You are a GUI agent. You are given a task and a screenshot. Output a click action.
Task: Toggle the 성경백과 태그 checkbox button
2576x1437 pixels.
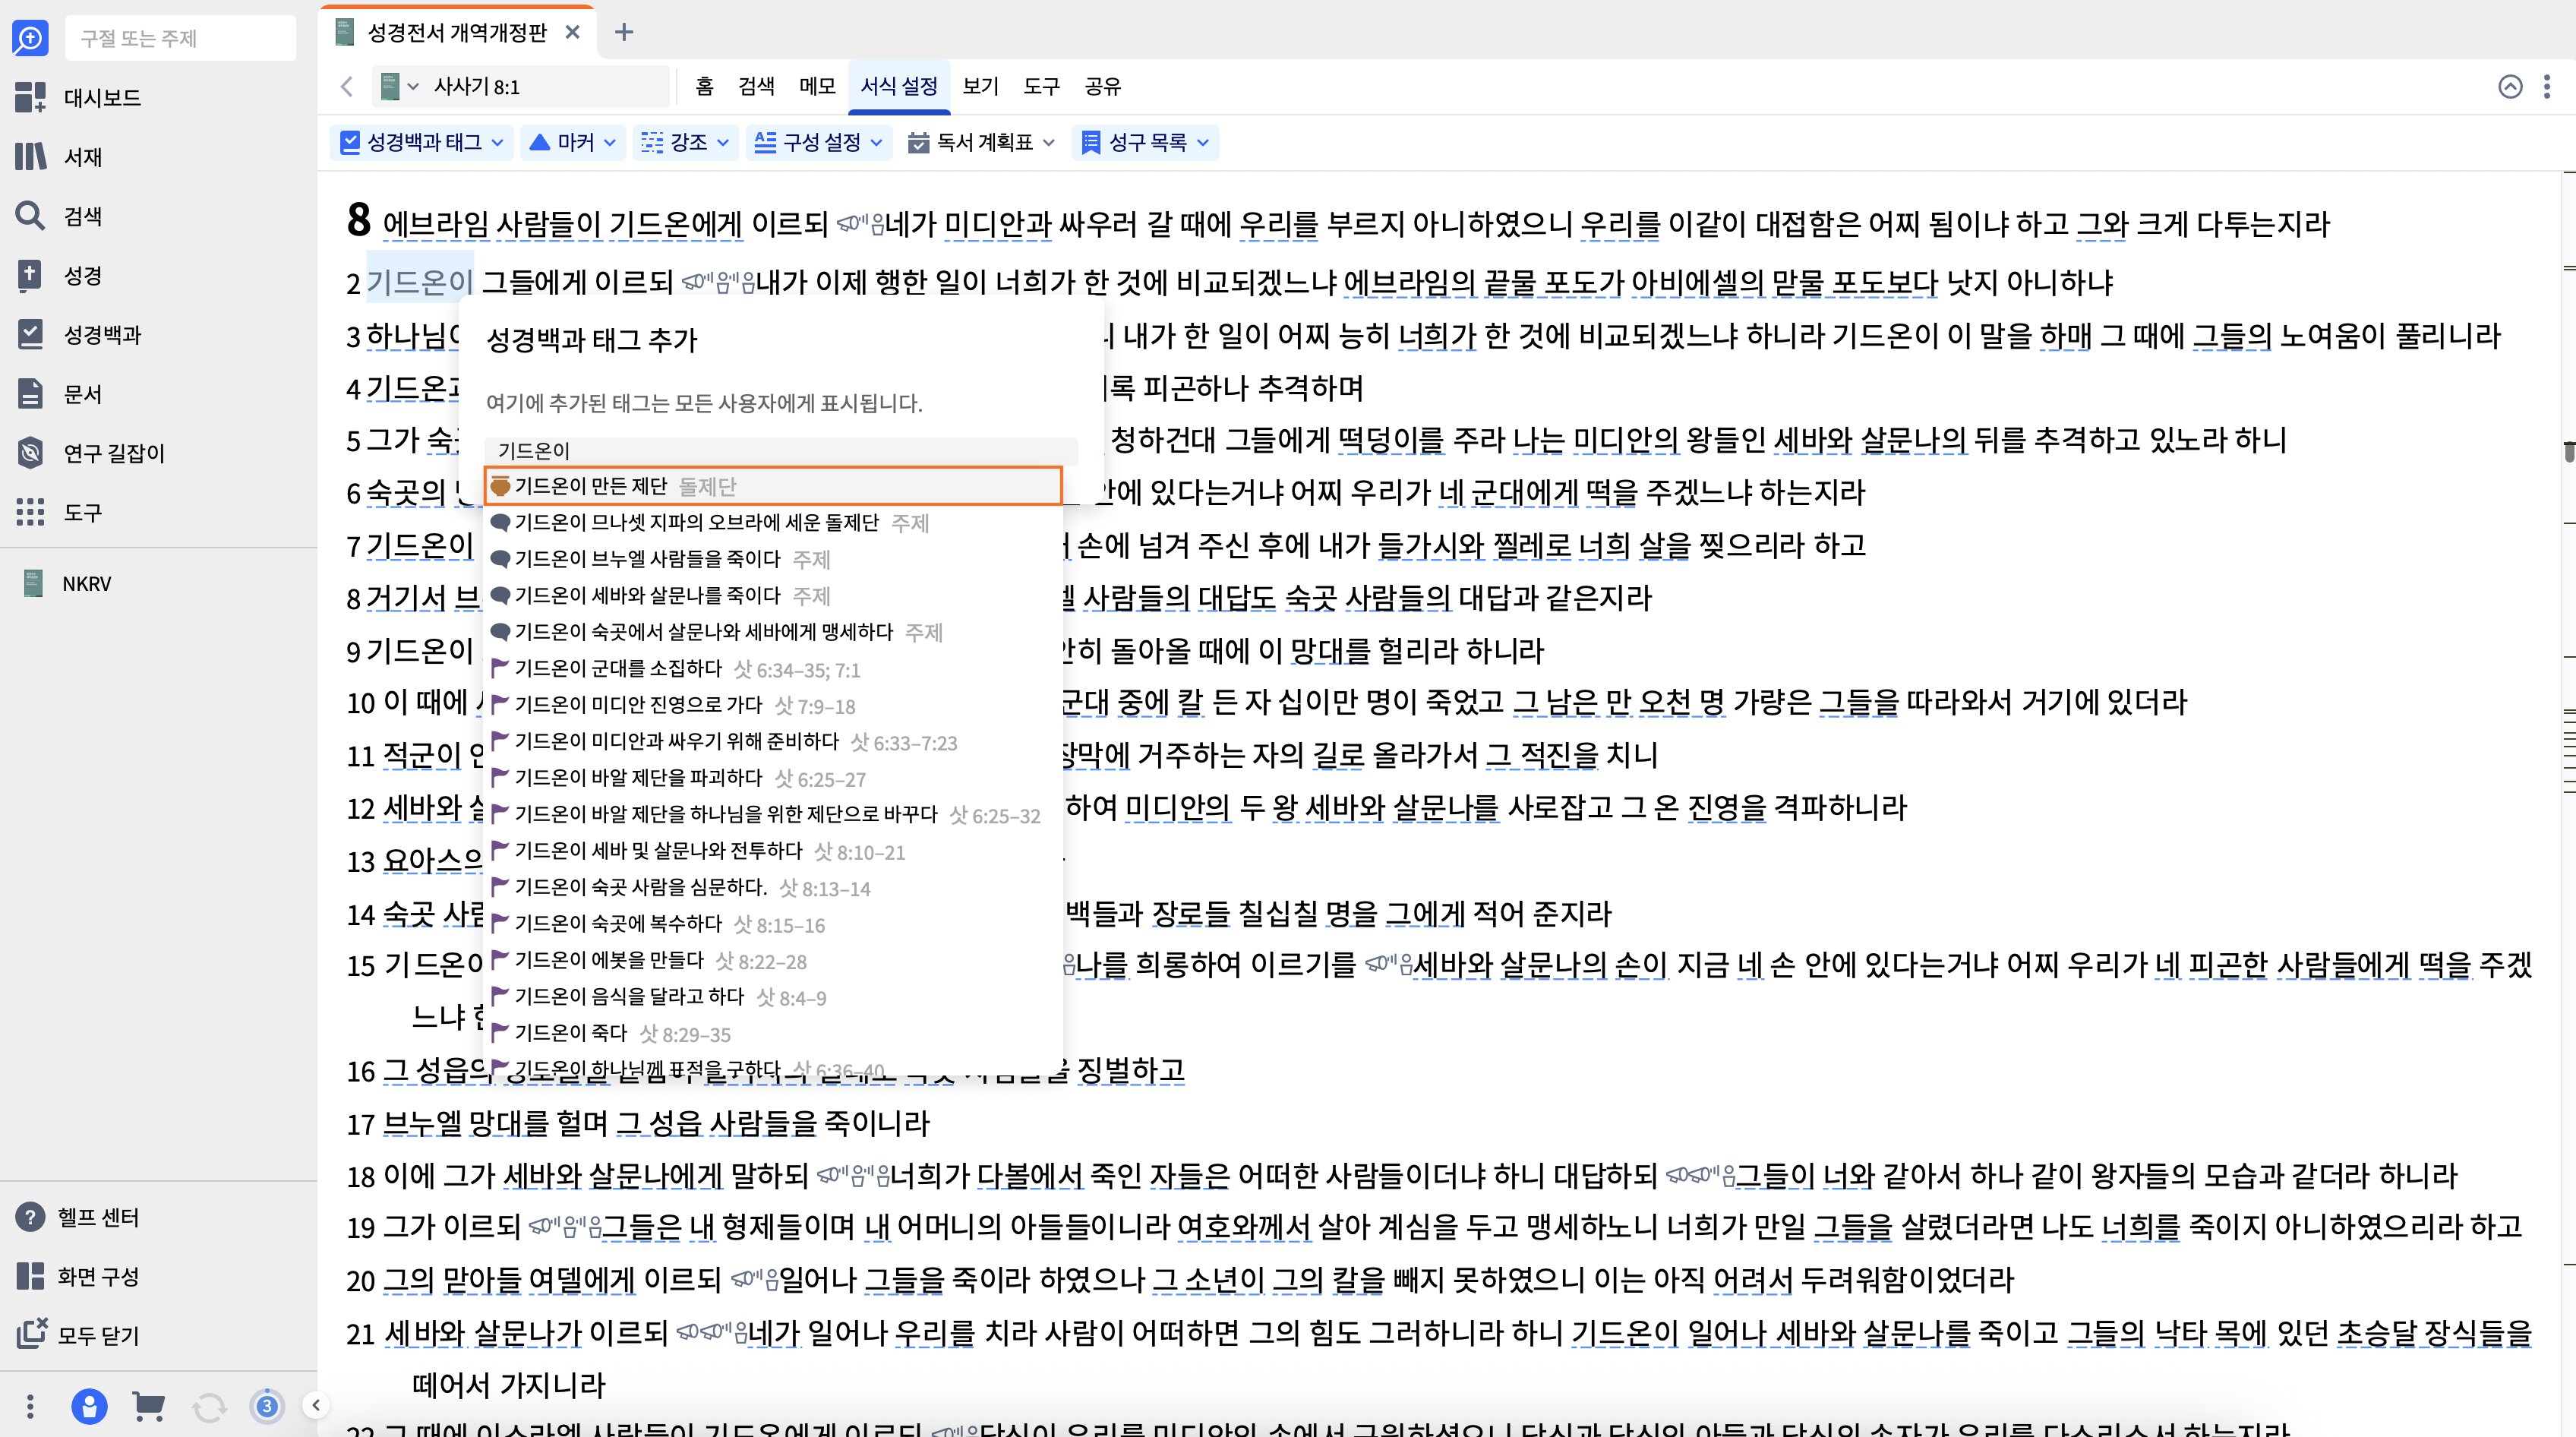[411, 142]
